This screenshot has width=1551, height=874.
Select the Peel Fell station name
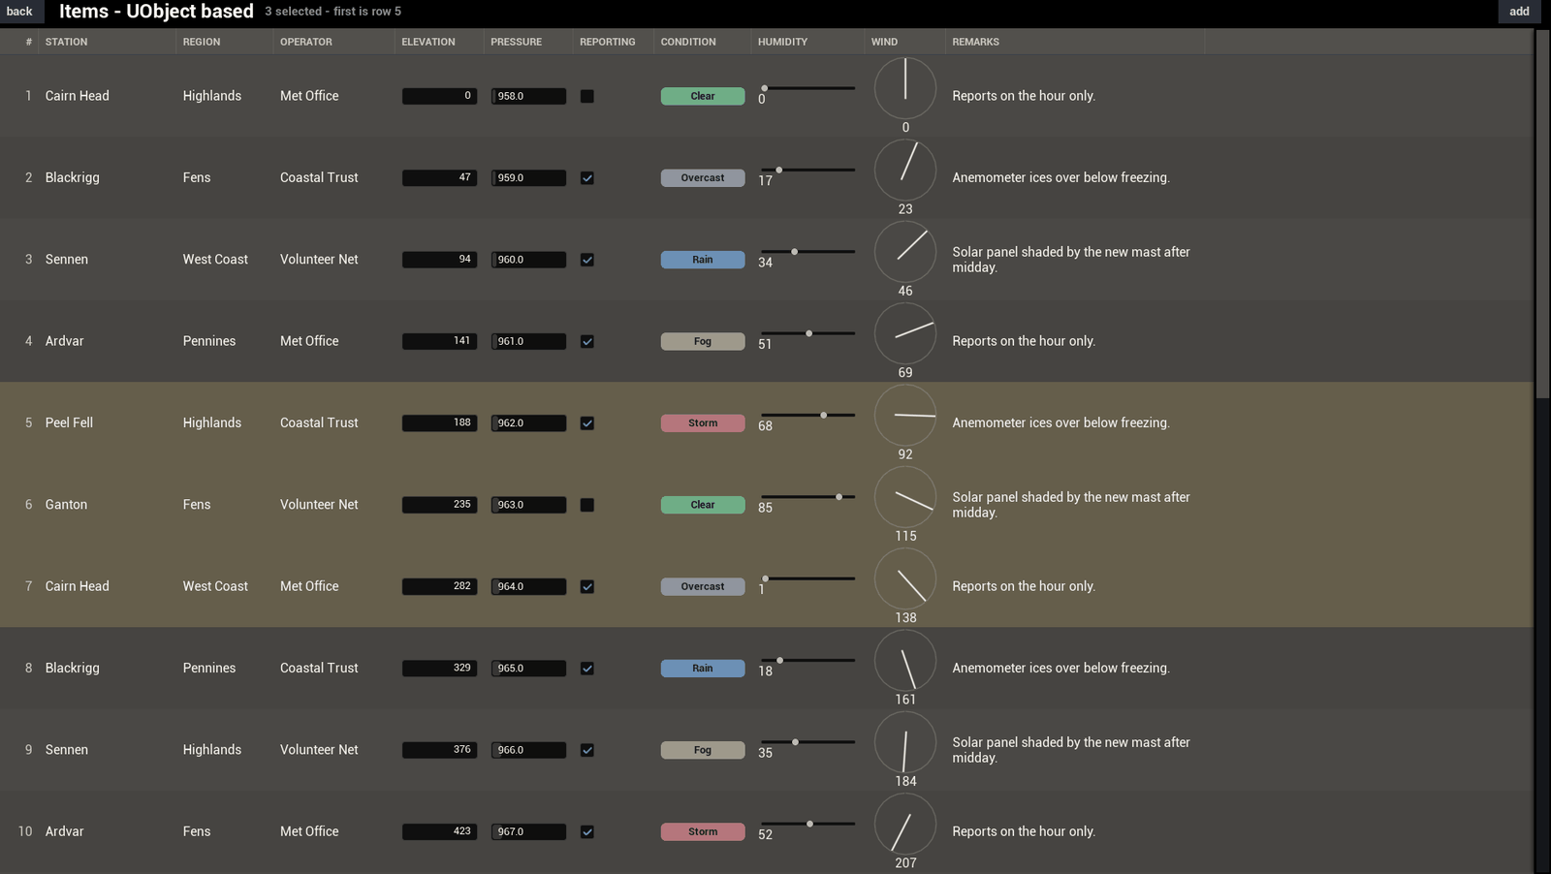[x=69, y=423]
